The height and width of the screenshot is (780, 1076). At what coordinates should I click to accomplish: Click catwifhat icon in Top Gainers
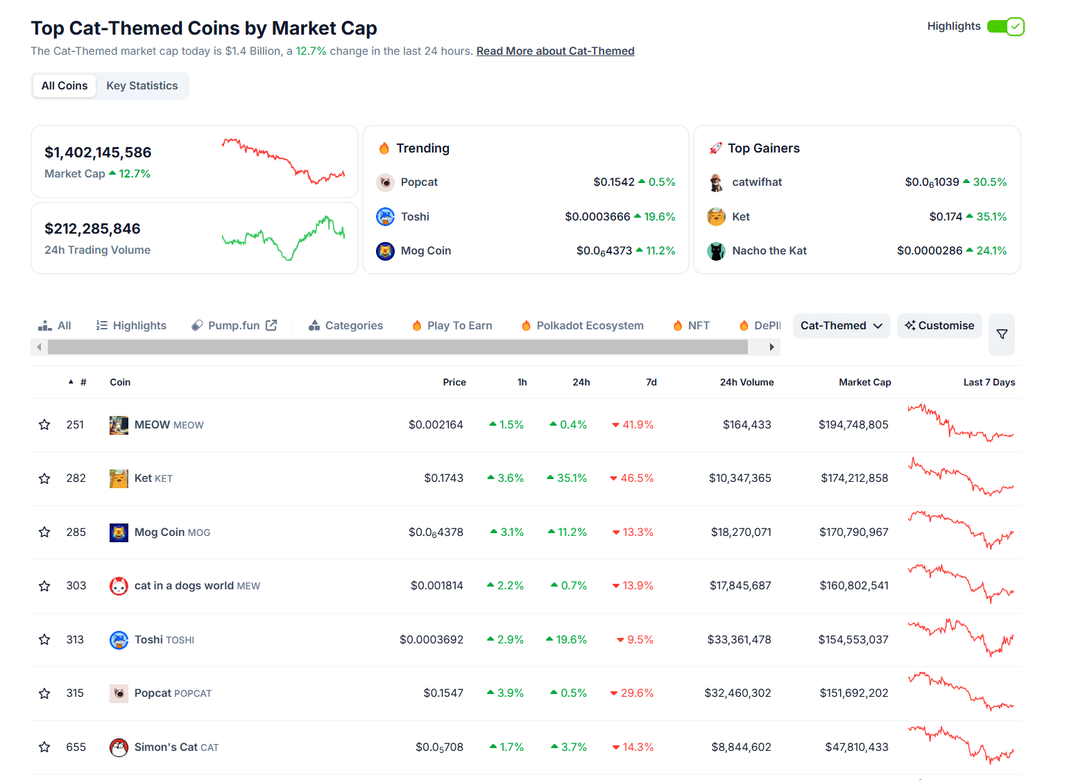[x=716, y=182]
